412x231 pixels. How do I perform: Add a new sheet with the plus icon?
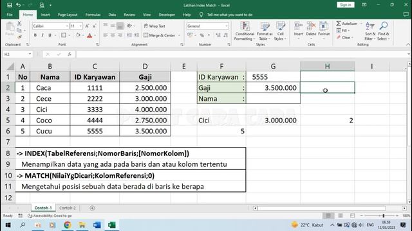[92, 208]
